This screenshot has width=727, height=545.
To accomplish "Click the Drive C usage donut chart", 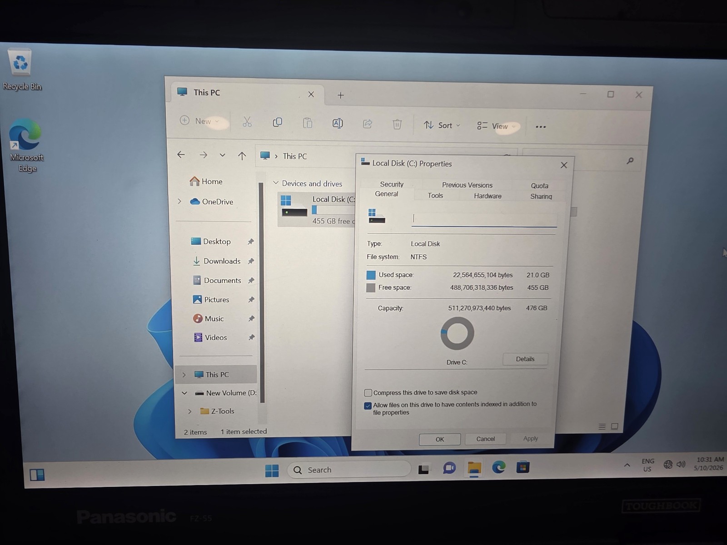I will pos(457,333).
